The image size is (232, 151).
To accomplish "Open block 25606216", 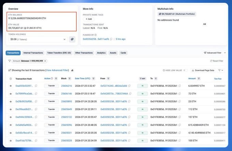I will click(x=67, y=86).
